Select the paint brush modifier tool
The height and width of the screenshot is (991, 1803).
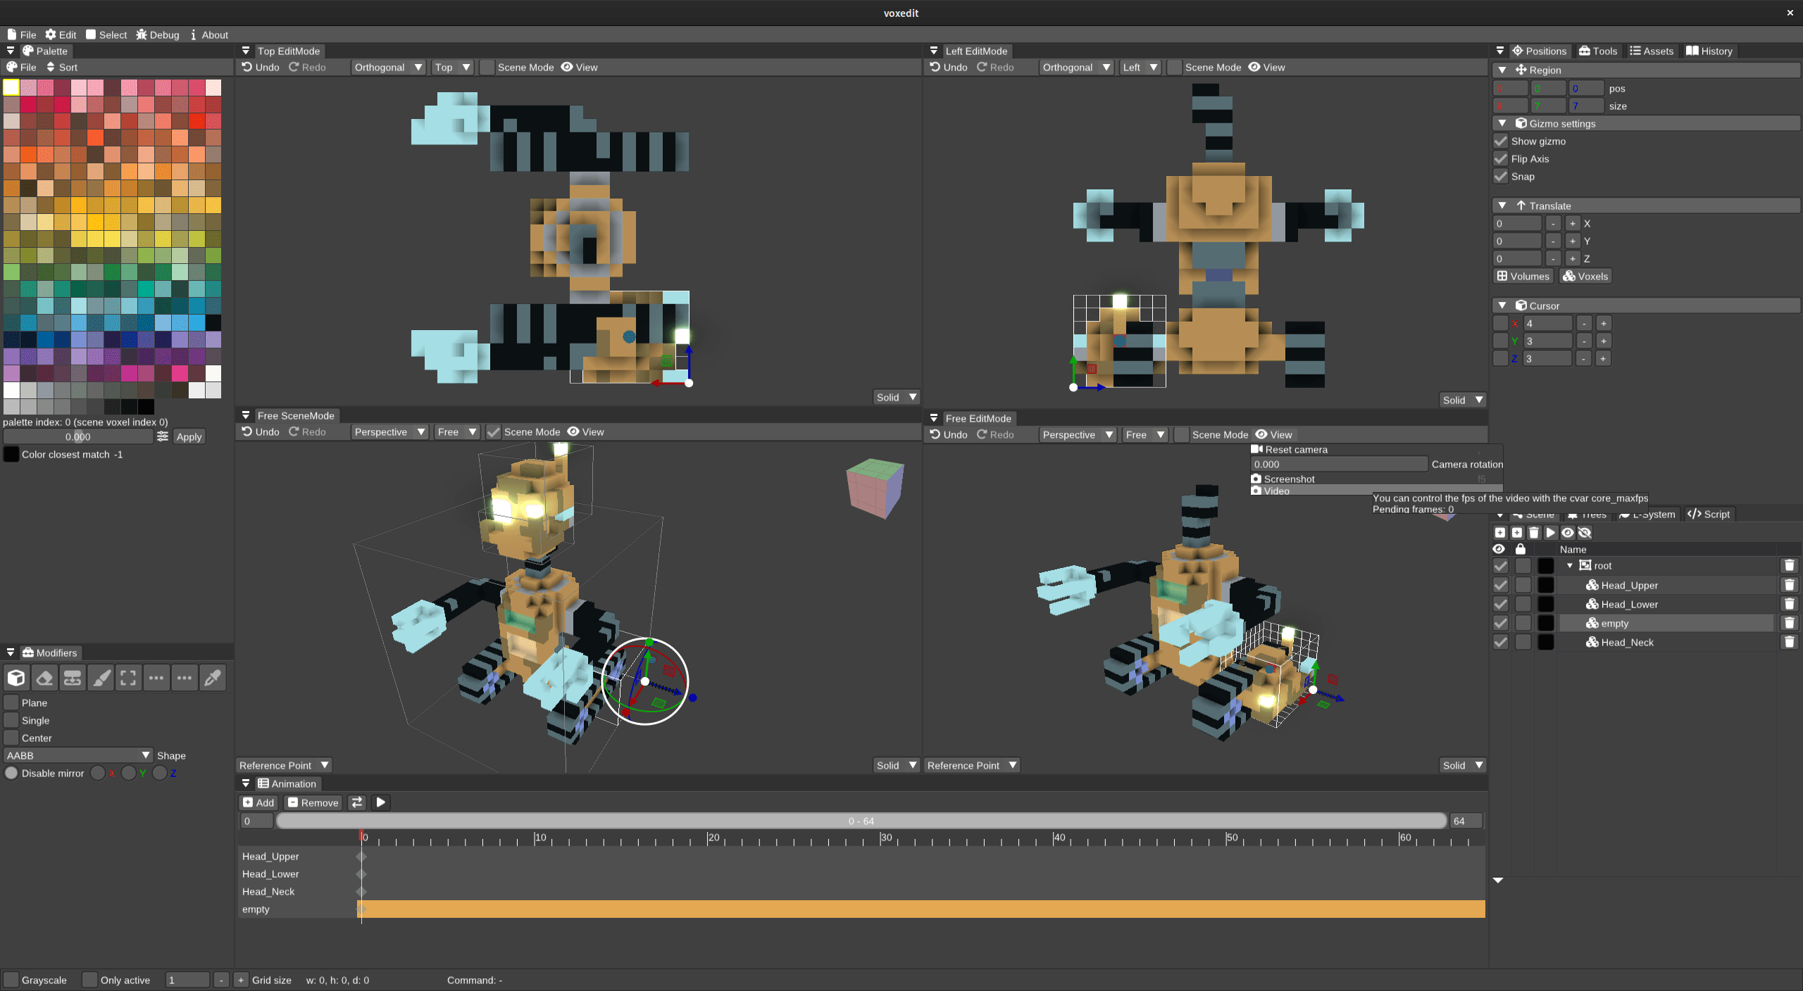click(101, 678)
